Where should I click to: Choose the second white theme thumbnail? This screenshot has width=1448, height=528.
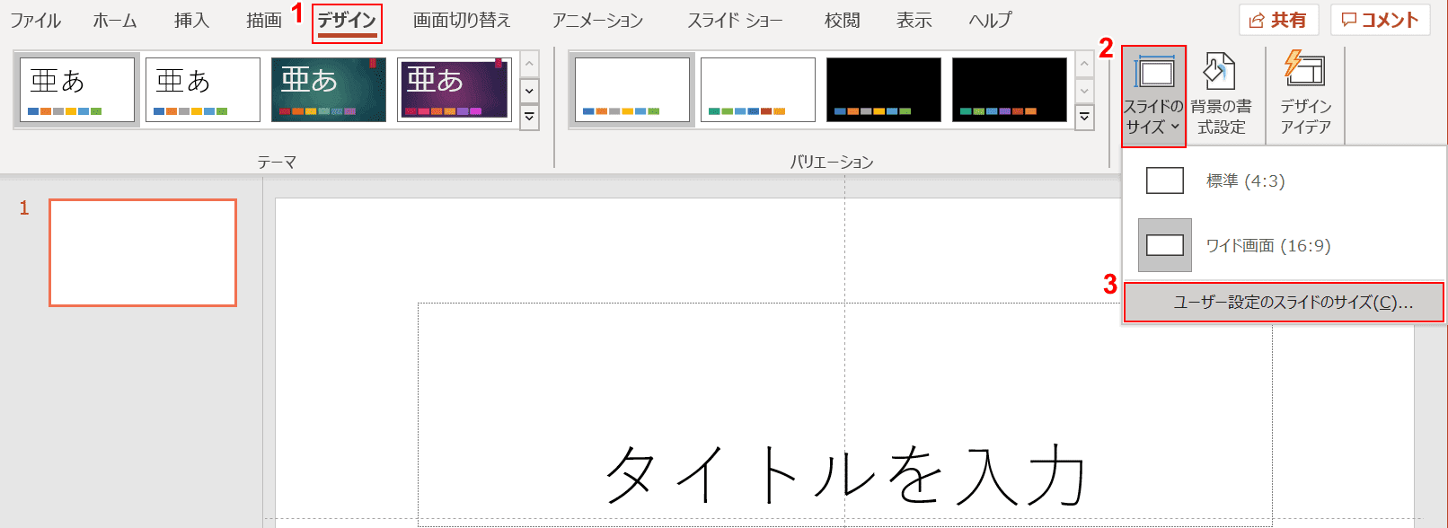203,90
